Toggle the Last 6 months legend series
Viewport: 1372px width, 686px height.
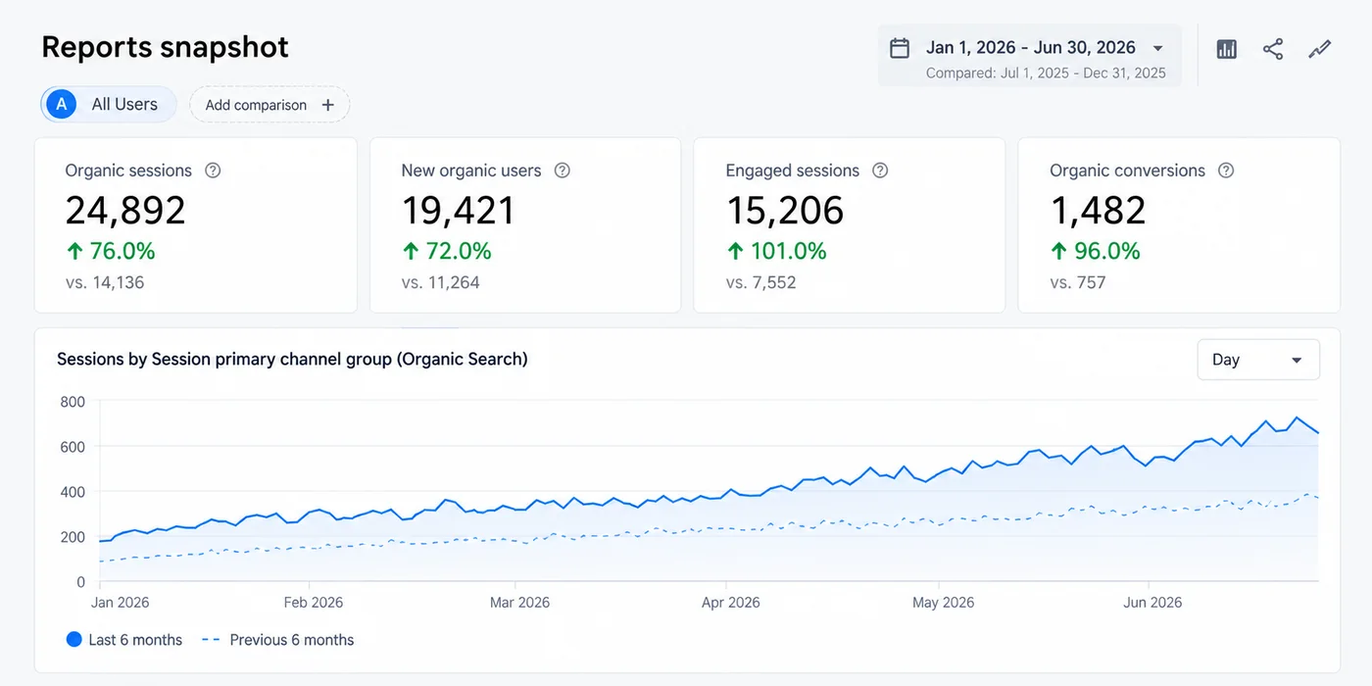pyautogui.click(x=124, y=640)
